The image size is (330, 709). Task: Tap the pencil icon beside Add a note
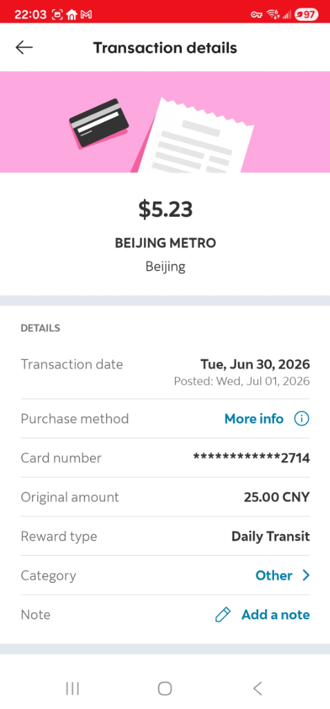[223, 615]
